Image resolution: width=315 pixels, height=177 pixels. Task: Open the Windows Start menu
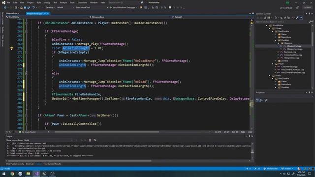[x=4, y=174]
